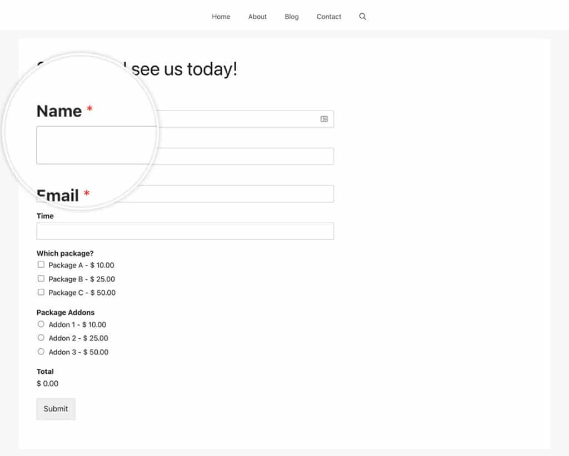Click the autofill icon in first input
This screenshot has height=456, width=569.
[x=324, y=119]
